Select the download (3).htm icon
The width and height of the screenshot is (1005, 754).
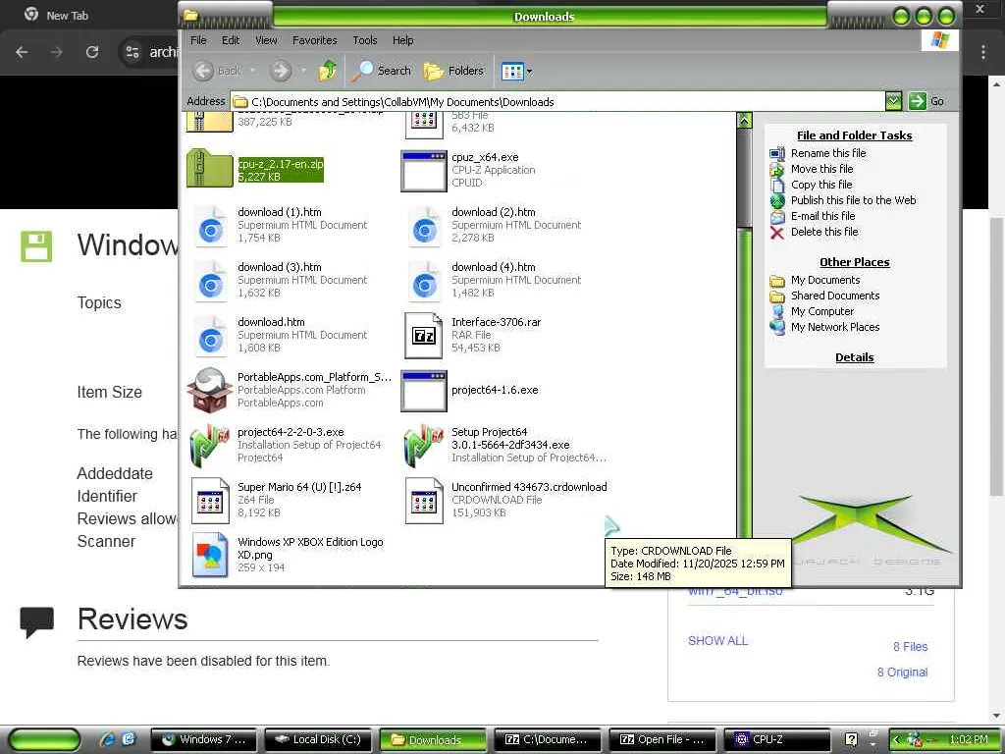[210, 282]
